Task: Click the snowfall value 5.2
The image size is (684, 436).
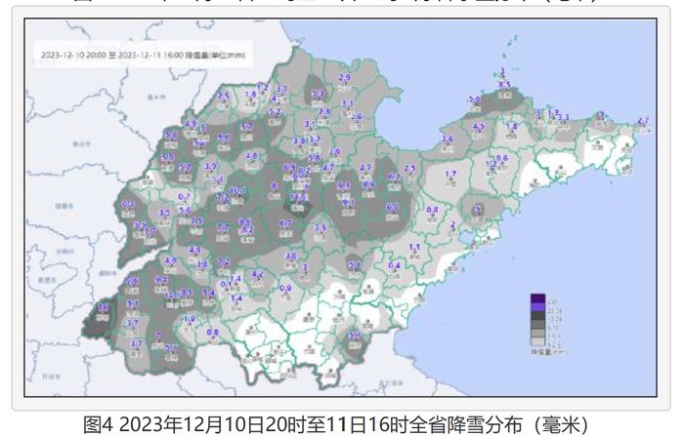Action: point(275,111)
